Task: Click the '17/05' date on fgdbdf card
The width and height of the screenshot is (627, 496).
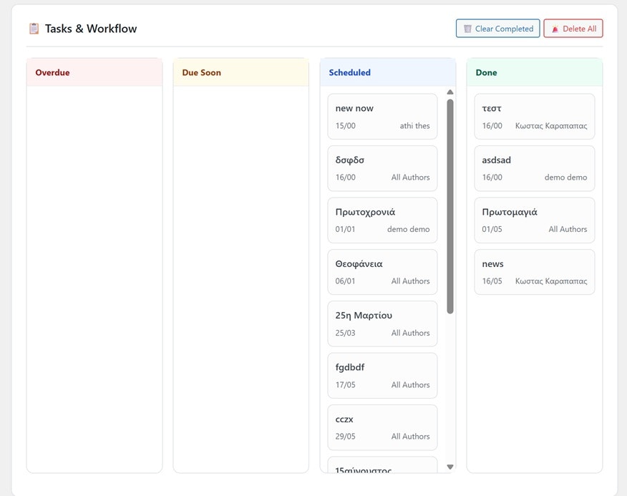Action: tap(345, 385)
